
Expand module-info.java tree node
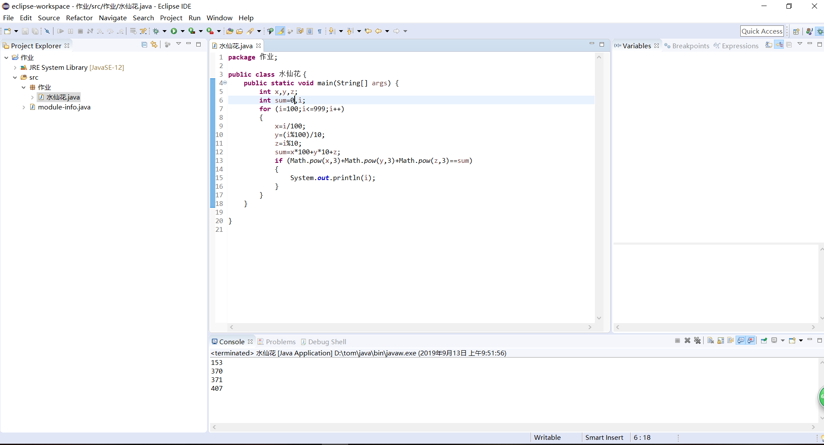click(24, 107)
